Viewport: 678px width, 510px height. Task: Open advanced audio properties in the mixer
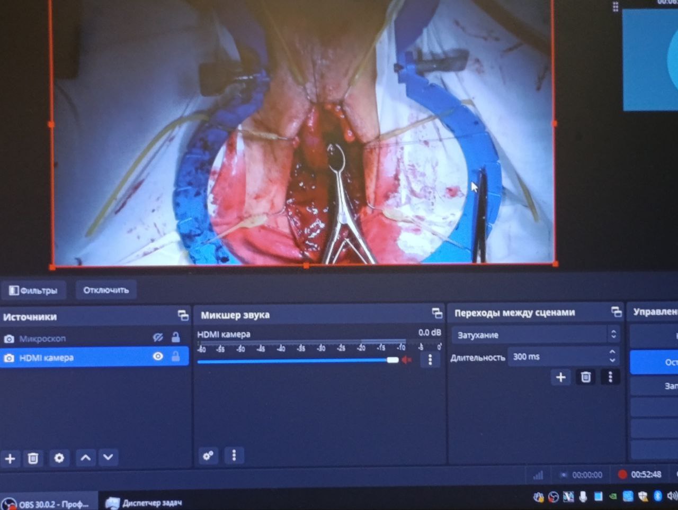208,455
